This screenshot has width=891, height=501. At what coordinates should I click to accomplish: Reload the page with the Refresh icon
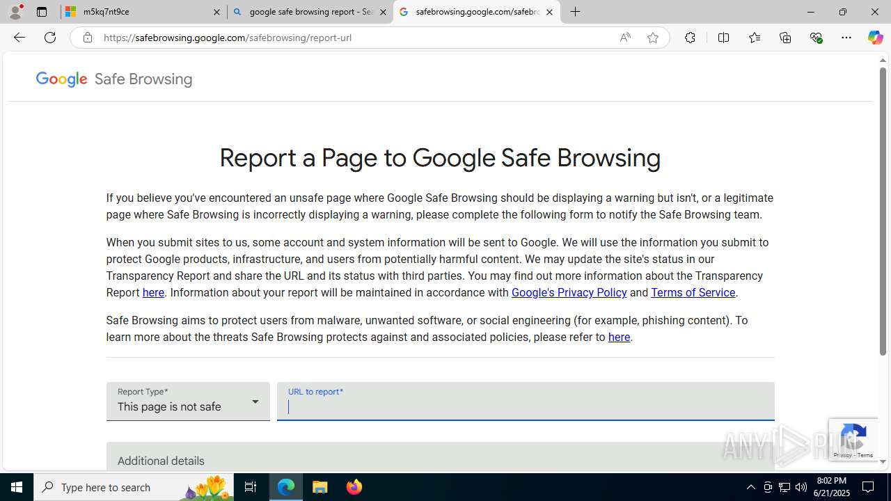(50, 38)
